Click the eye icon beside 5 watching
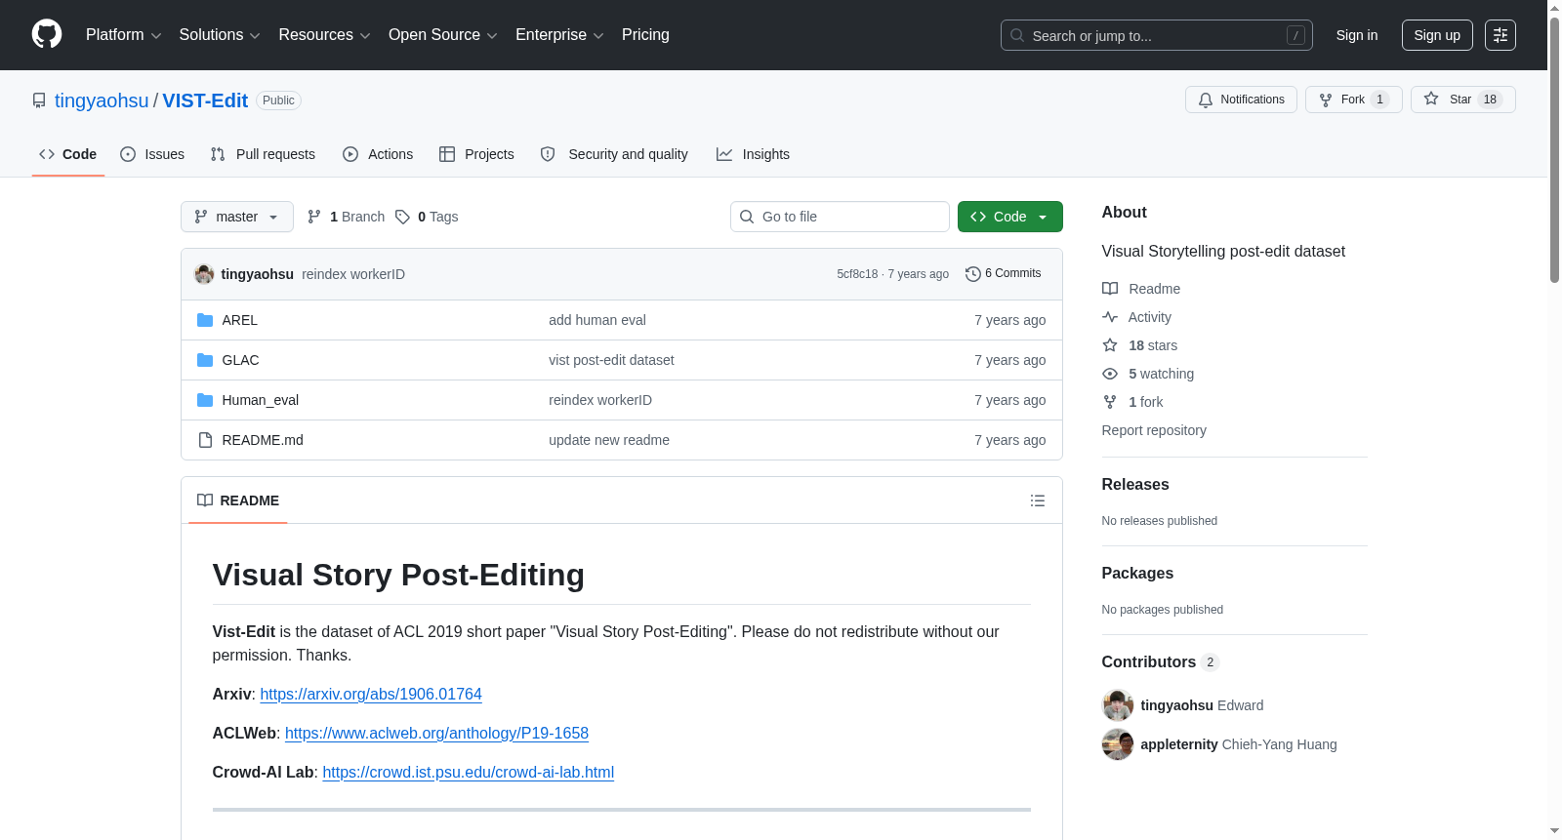This screenshot has height=840, width=1562. point(1110,374)
